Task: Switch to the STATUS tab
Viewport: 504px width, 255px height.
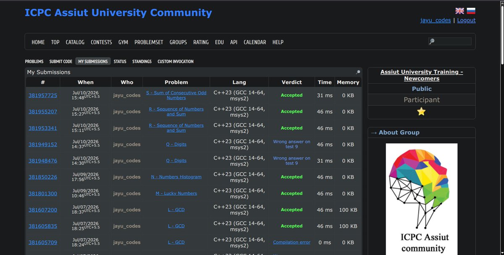Action: click(x=120, y=61)
